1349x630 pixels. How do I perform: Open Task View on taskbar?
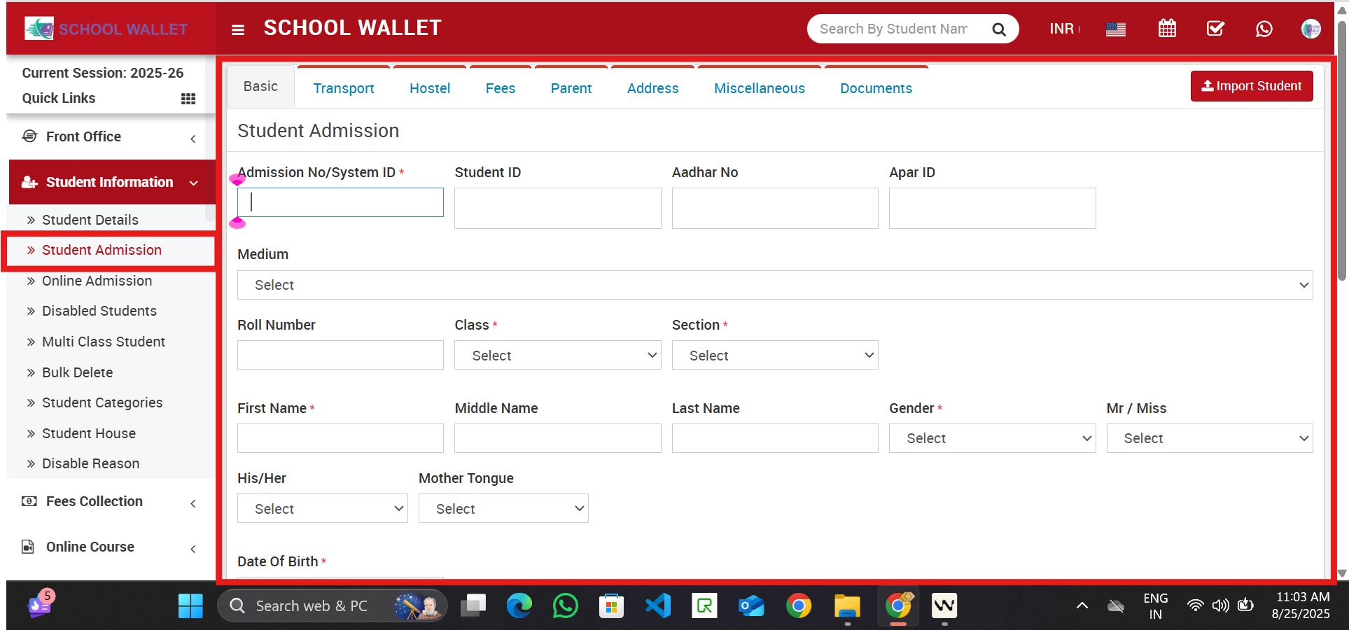(x=473, y=605)
